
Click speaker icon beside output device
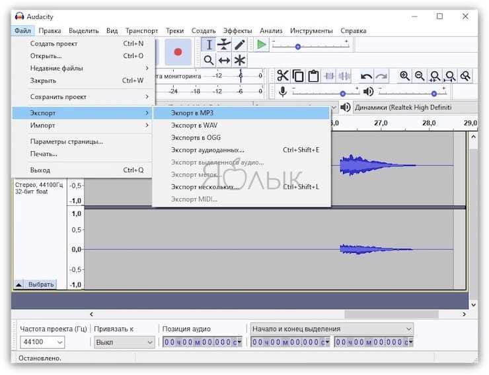coord(345,108)
